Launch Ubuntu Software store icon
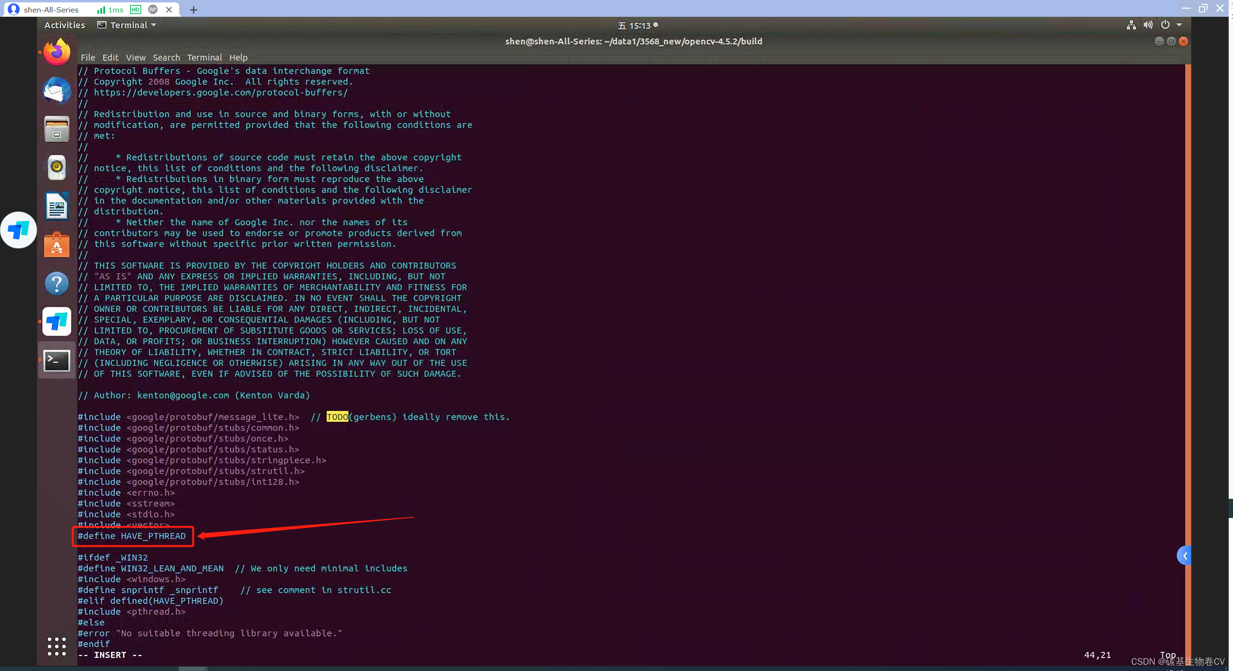The width and height of the screenshot is (1233, 671). point(56,245)
